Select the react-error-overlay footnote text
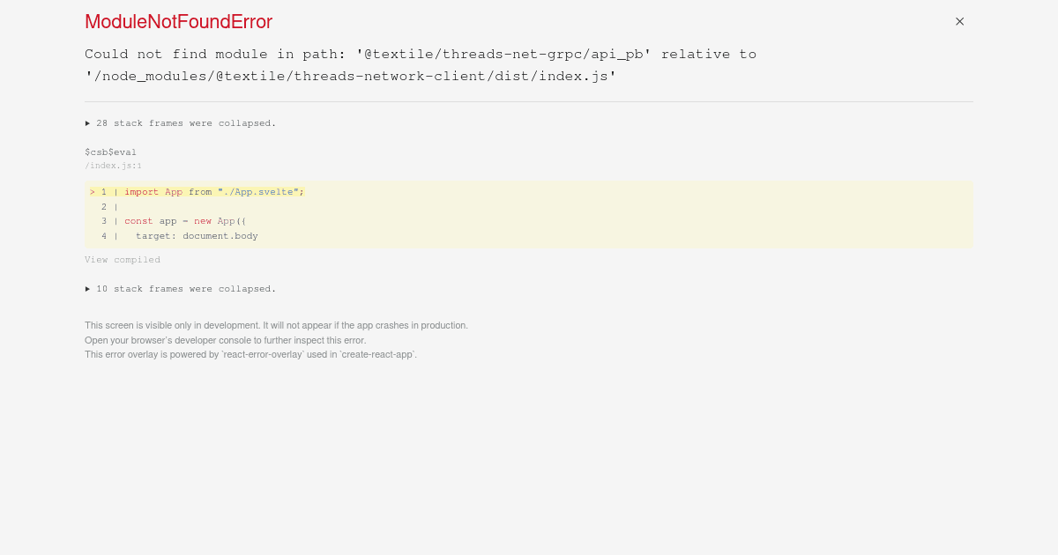1058x555 pixels. click(x=250, y=354)
